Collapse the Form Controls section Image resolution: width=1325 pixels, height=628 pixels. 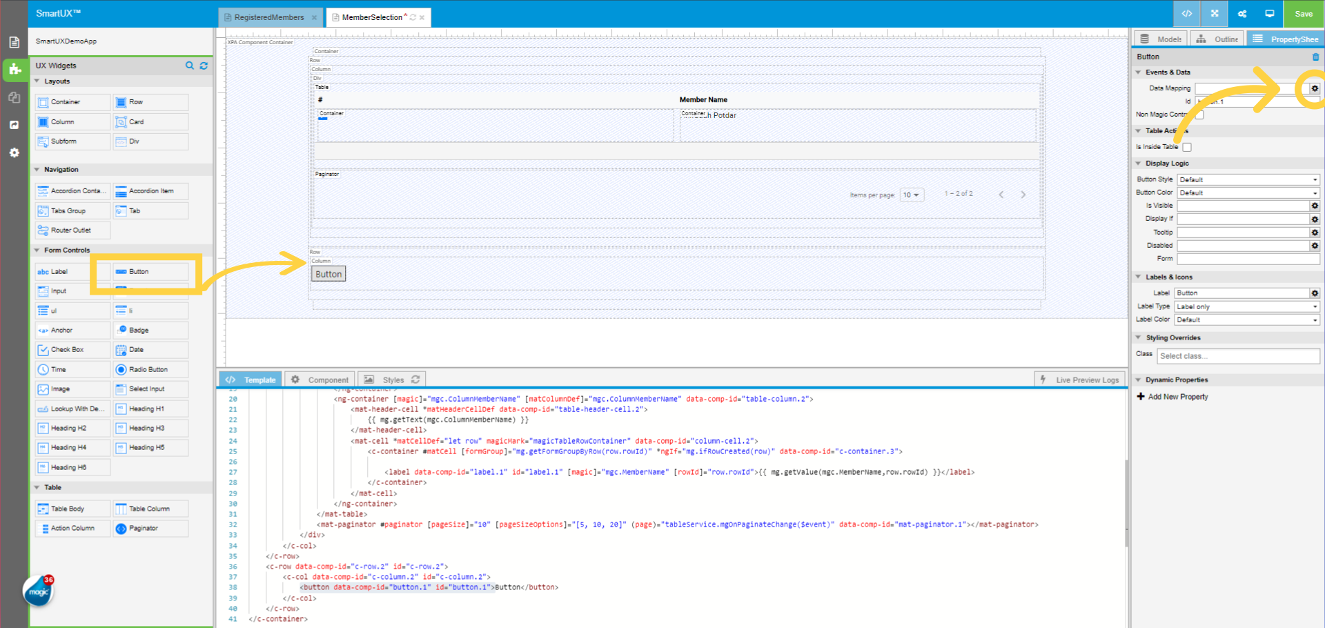[37, 250]
